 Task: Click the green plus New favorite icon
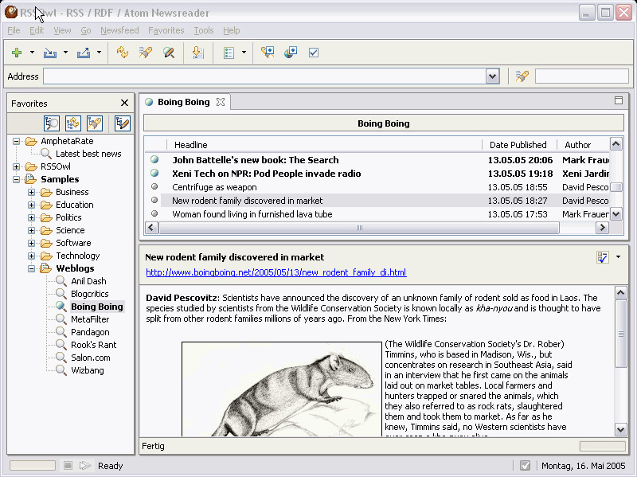[17, 53]
